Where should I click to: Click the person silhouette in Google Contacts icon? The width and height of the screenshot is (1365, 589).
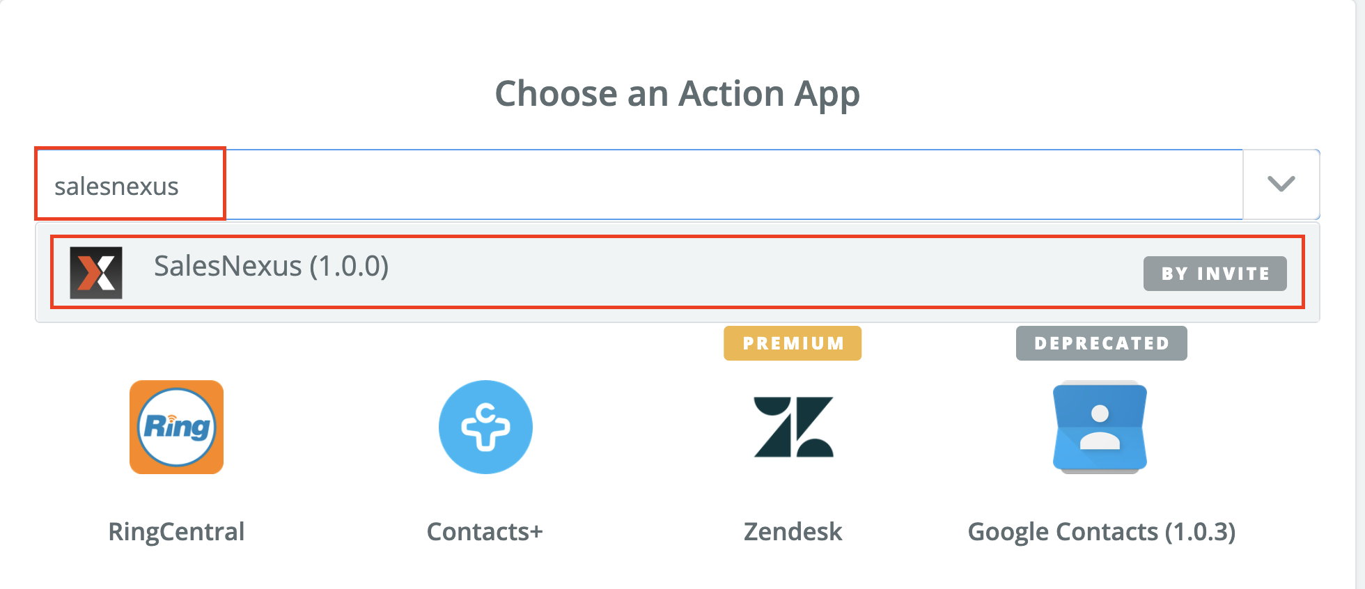1100,427
